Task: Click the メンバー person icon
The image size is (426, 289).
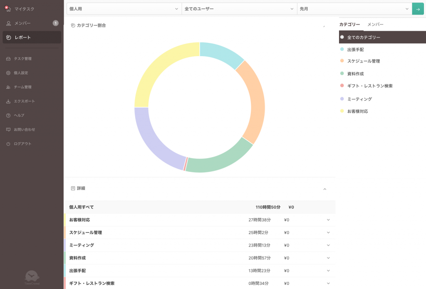Action: 8,23
